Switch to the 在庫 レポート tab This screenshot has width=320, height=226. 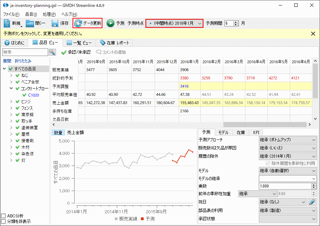[x=114, y=43]
